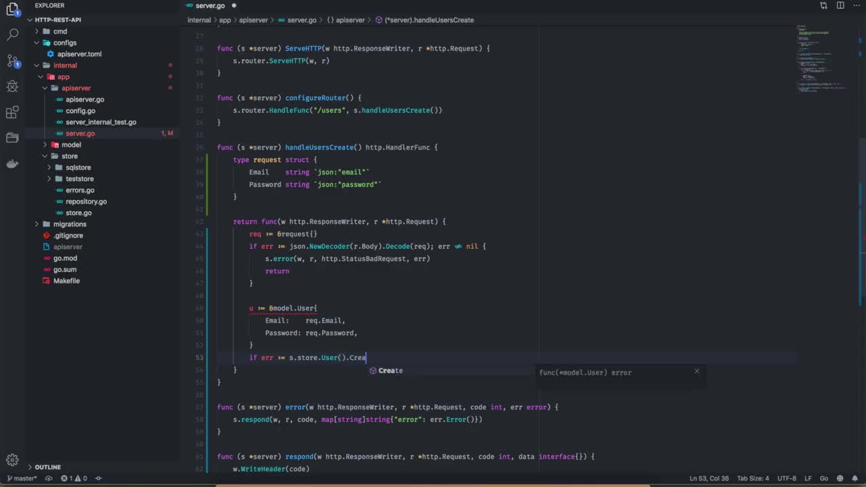Click '{} apiserver' package breadcrumb

pyautogui.click(x=346, y=20)
